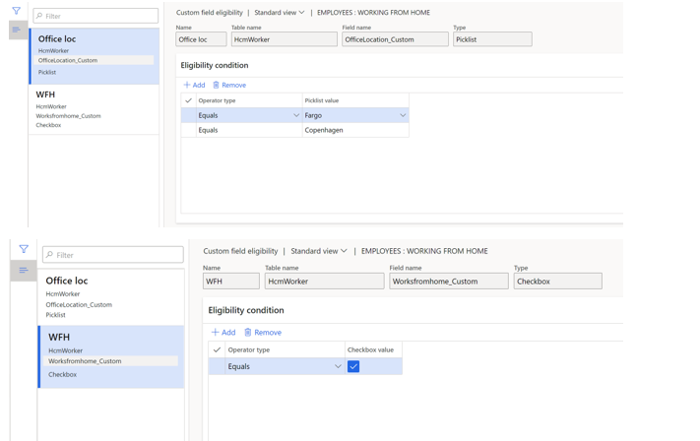The image size is (700, 441).
Task: Select Office loc record in top list
Action: pos(95,56)
